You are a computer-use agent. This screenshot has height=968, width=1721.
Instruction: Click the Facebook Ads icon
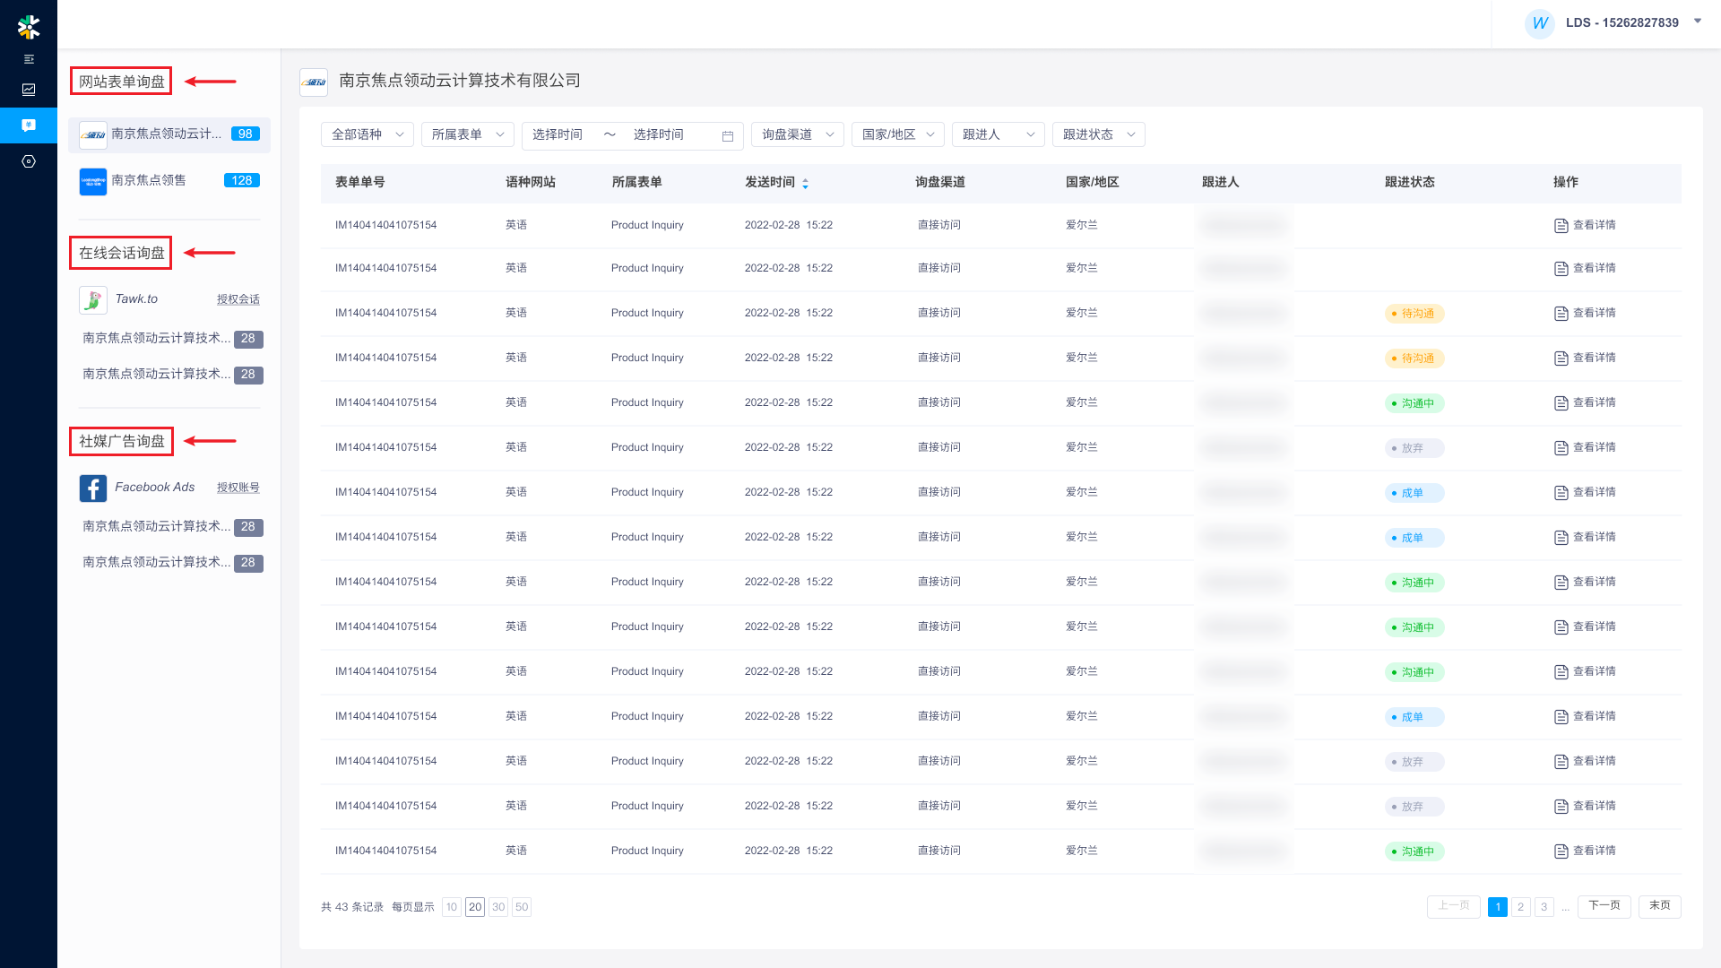93,488
